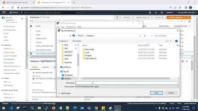
Task: Toggle the New EC2 Experience switch
Action: pos(3,18)
